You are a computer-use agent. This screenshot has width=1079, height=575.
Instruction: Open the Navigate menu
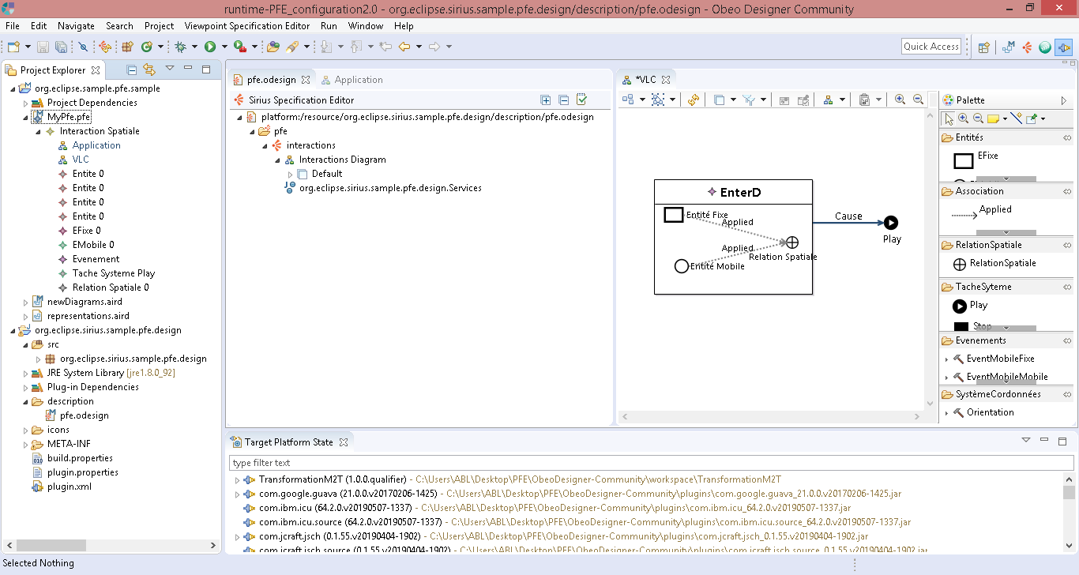click(76, 26)
